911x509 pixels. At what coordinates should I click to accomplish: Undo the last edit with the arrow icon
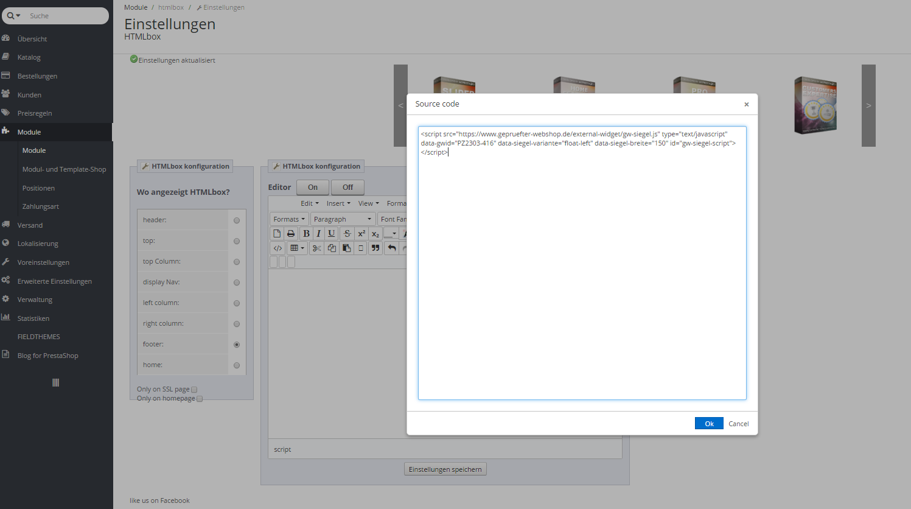[392, 248]
